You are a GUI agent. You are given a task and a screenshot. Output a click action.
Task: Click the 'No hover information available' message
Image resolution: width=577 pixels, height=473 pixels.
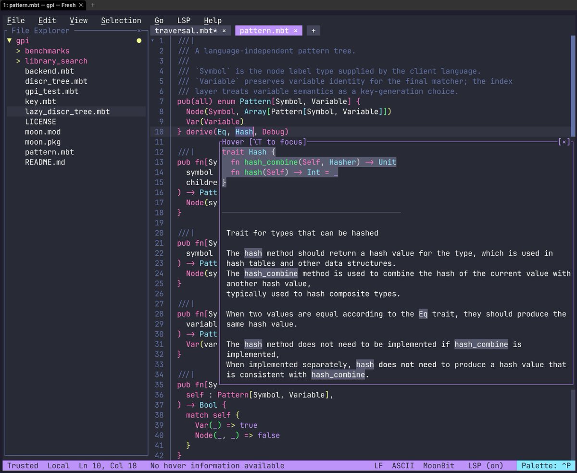pyautogui.click(x=217, y=466)
